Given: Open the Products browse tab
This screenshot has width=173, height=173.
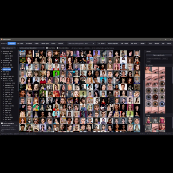Looking at the screenshot, I should point(61,43).
